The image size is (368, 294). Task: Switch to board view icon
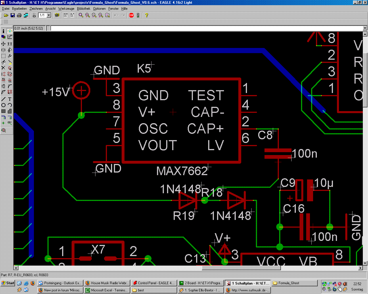(x=34, y=15)
